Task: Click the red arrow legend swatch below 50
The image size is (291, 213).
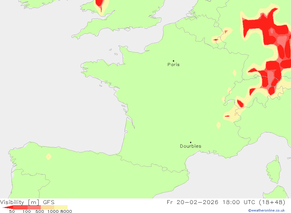Action: (x=8, y=207)
